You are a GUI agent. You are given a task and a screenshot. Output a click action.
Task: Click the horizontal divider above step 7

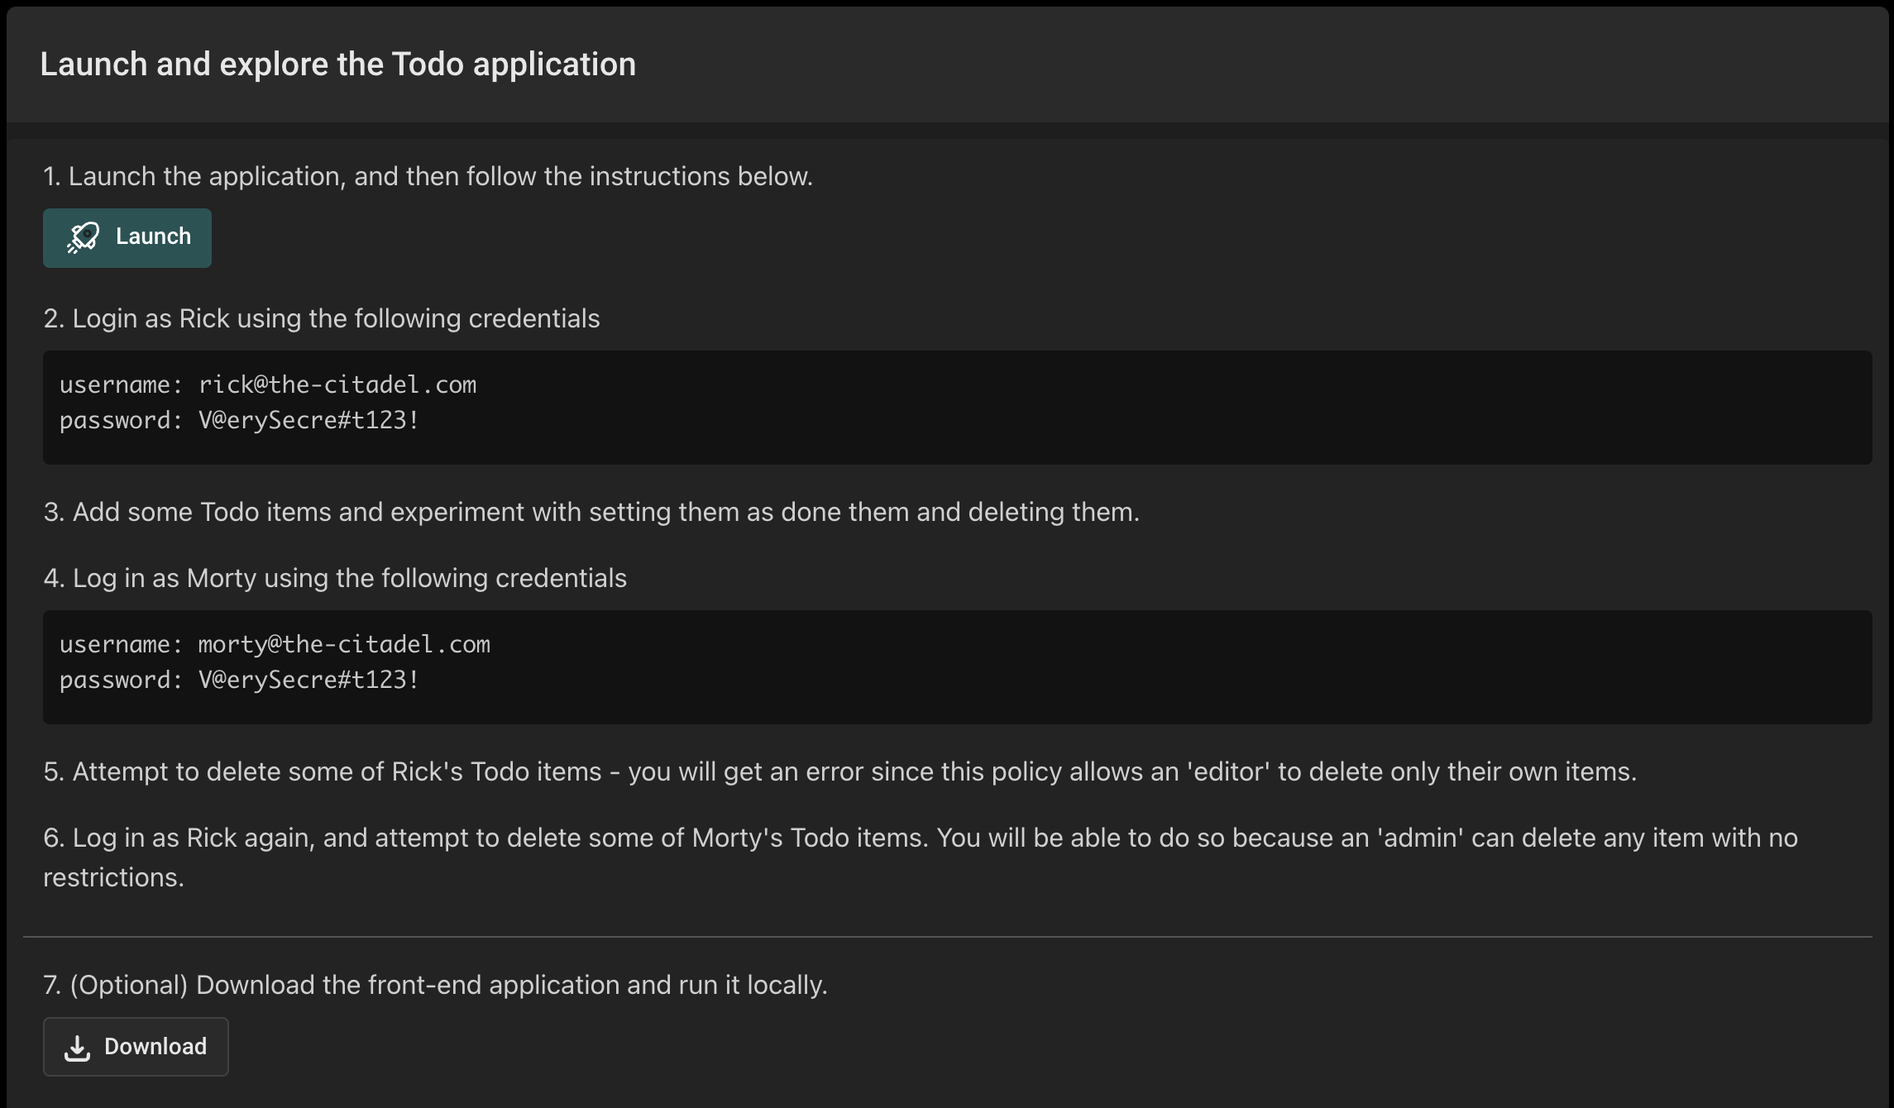[947, 937]
